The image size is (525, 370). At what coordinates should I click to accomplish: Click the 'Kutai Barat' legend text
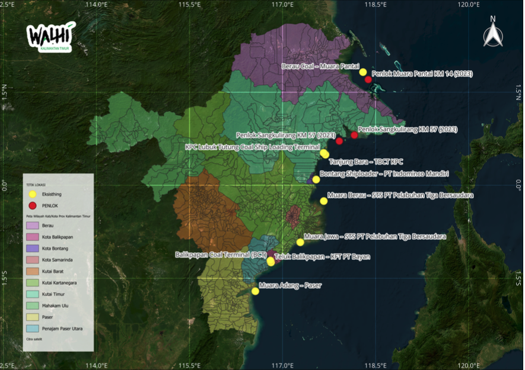click(53, 271)
